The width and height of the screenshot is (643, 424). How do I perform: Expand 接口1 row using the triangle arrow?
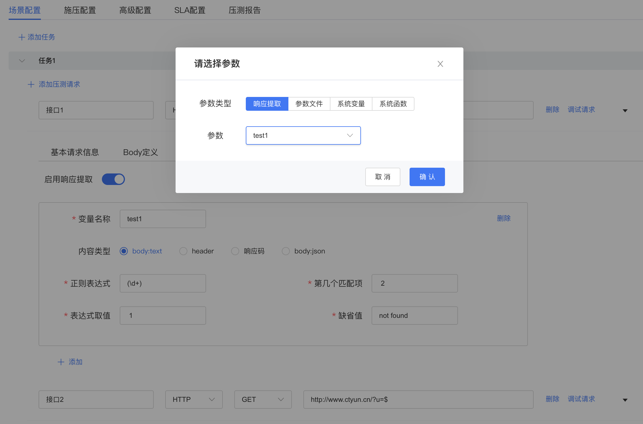[625, 110]
